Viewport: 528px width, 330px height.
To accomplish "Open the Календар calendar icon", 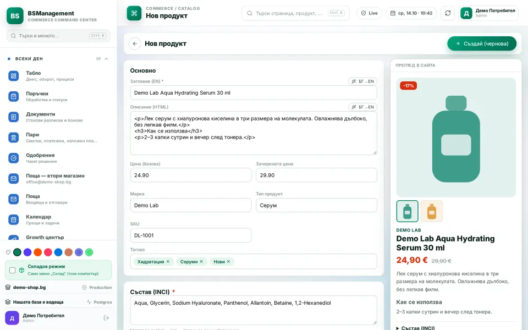I will [x=13, y=219].
